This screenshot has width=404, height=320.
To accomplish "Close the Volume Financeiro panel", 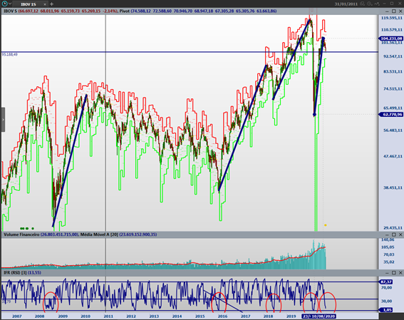I will tap(400, 234).
